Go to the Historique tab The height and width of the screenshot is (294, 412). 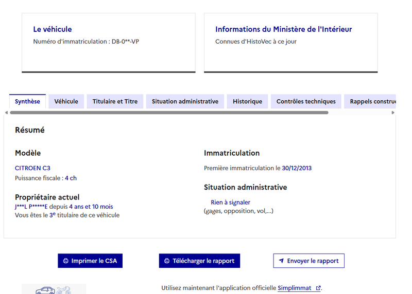point(247,101)
